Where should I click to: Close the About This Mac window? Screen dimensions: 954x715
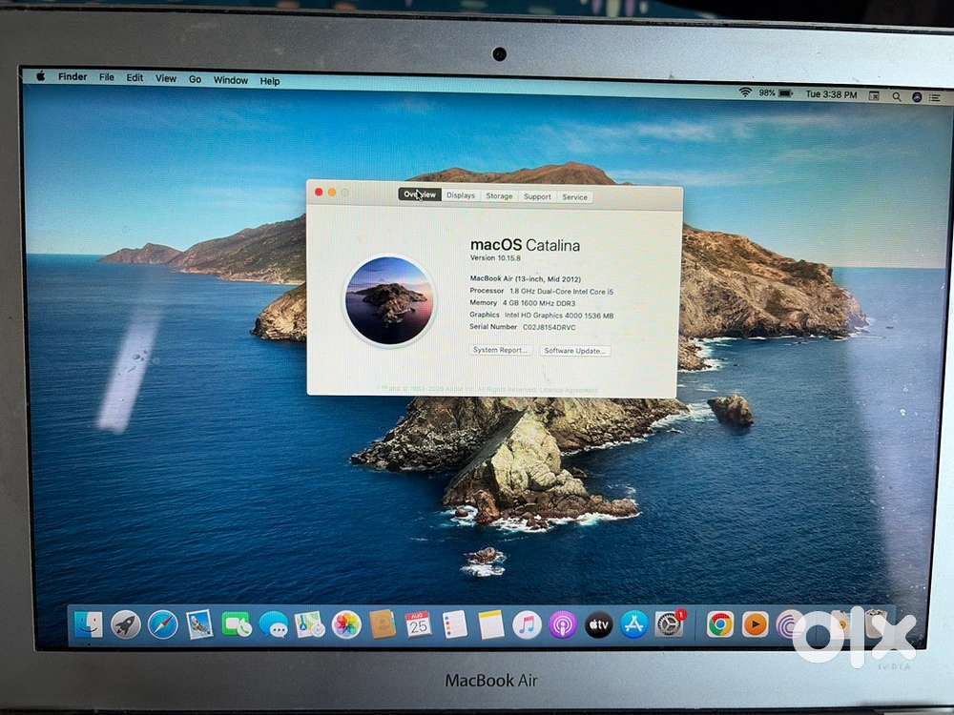point(319,193)
